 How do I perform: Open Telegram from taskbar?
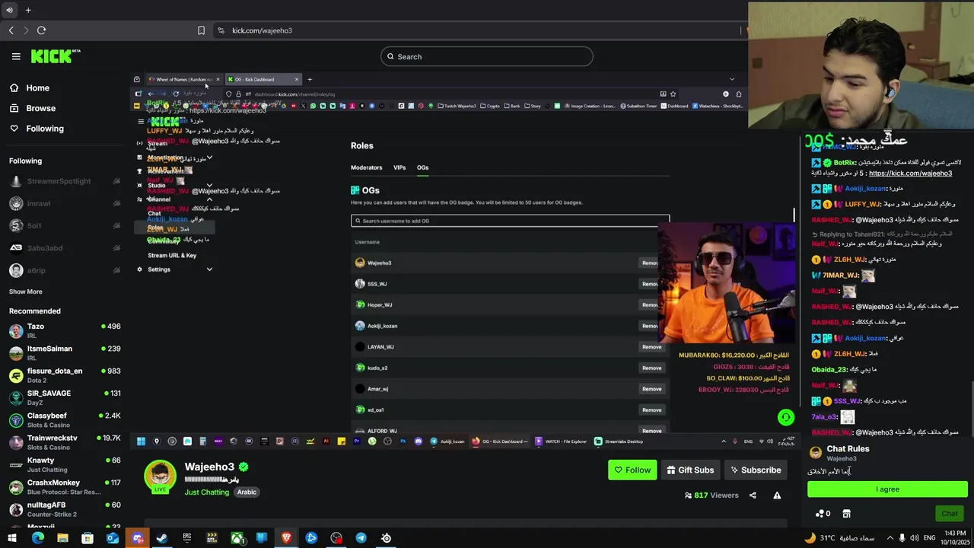(361, 538)
